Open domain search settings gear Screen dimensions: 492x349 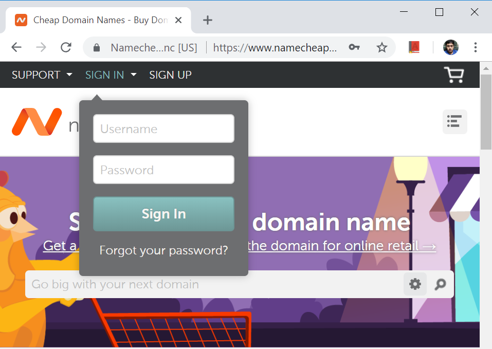tap(415, 284)
